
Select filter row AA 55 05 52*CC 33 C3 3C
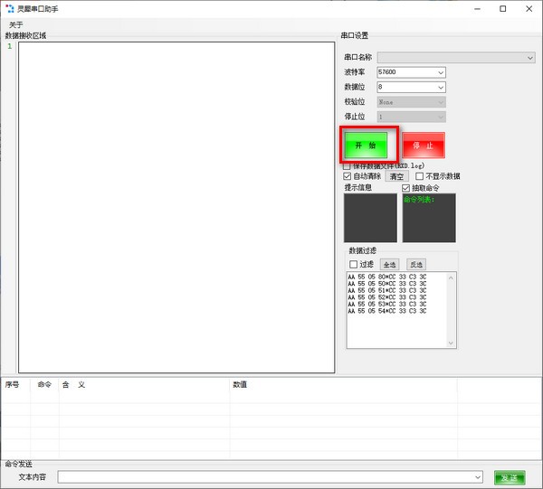click(387, 297)
